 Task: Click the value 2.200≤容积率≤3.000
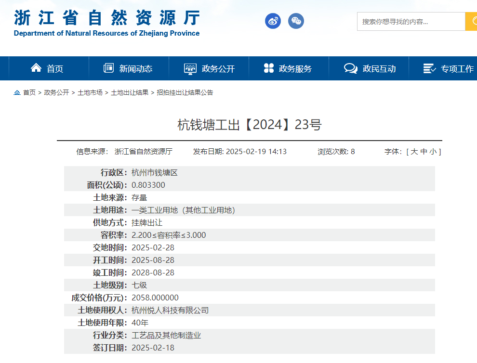tap(169, 235)
